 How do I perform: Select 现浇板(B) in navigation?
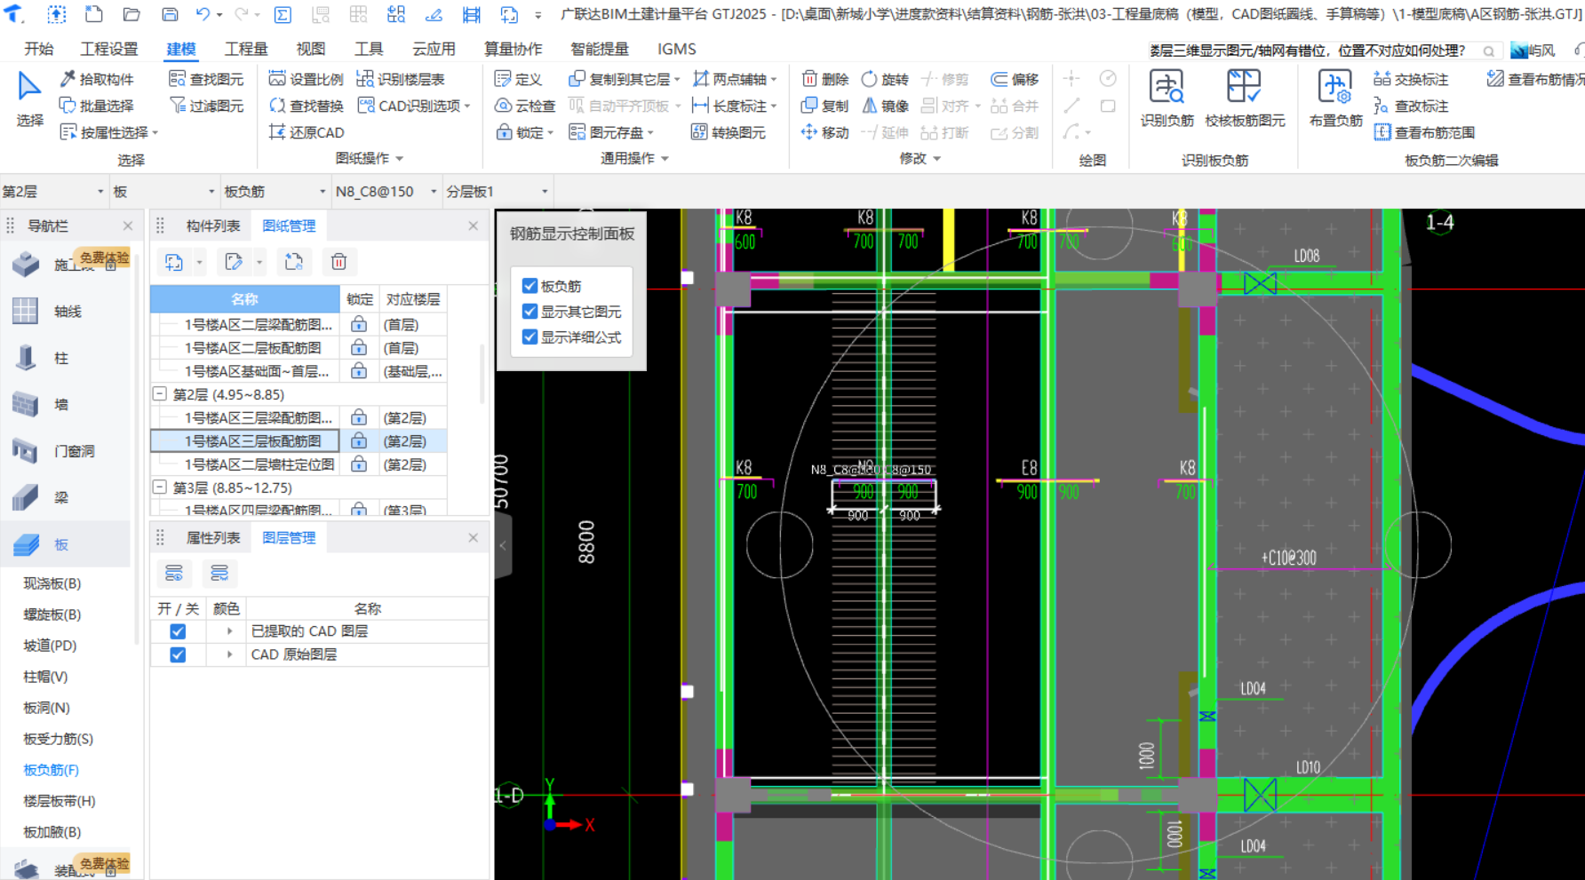click(52, 583)
